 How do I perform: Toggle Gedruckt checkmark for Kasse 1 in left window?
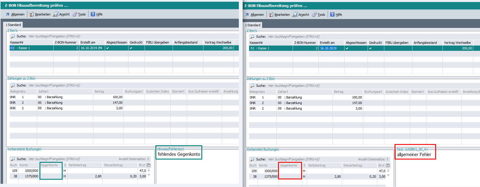[x=131, y=48]
